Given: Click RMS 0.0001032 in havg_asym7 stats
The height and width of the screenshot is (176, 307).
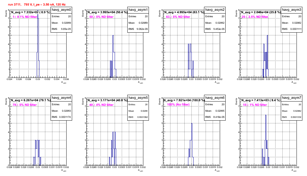Looking at the screenshot, I should [292, 117].
